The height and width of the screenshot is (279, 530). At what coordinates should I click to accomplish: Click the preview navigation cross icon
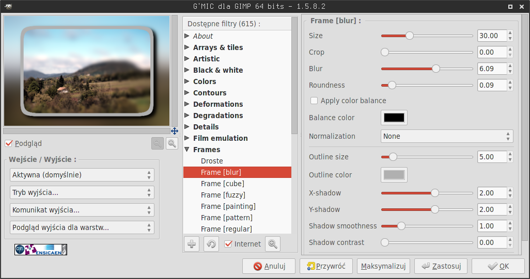point(175,131)
